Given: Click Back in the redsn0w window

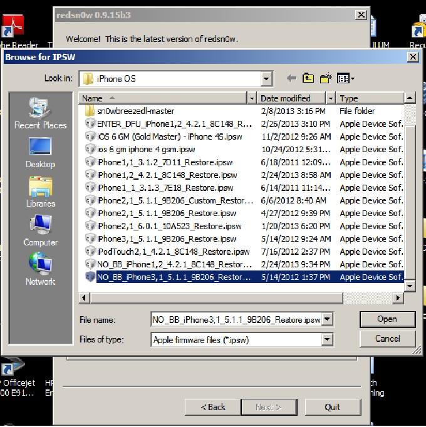Looking at the screenshot, I should pos(213,407).
